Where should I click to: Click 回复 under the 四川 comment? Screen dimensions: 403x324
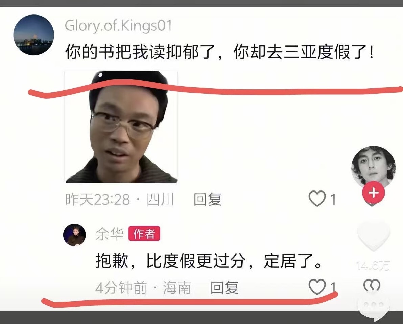[x=207, y=199]
